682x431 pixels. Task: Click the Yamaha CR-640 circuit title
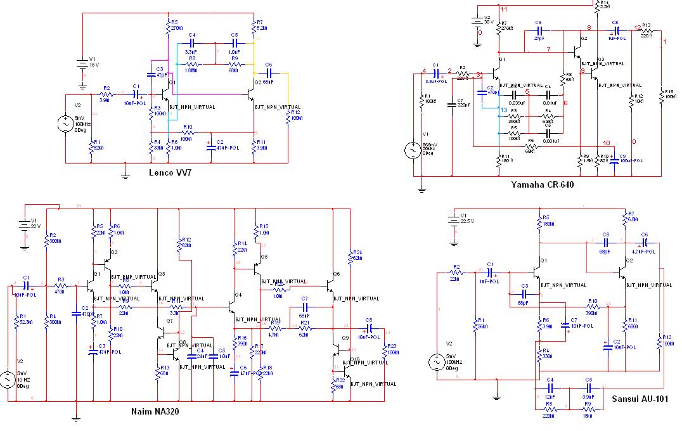tap(542, 184)
